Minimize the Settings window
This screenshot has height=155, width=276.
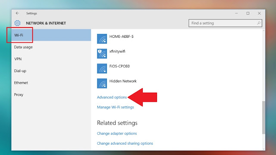tap(236, 13)
